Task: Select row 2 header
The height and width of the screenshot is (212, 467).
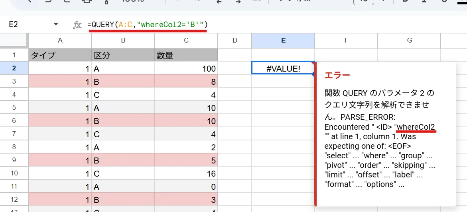Action: [x=14, y=68]
